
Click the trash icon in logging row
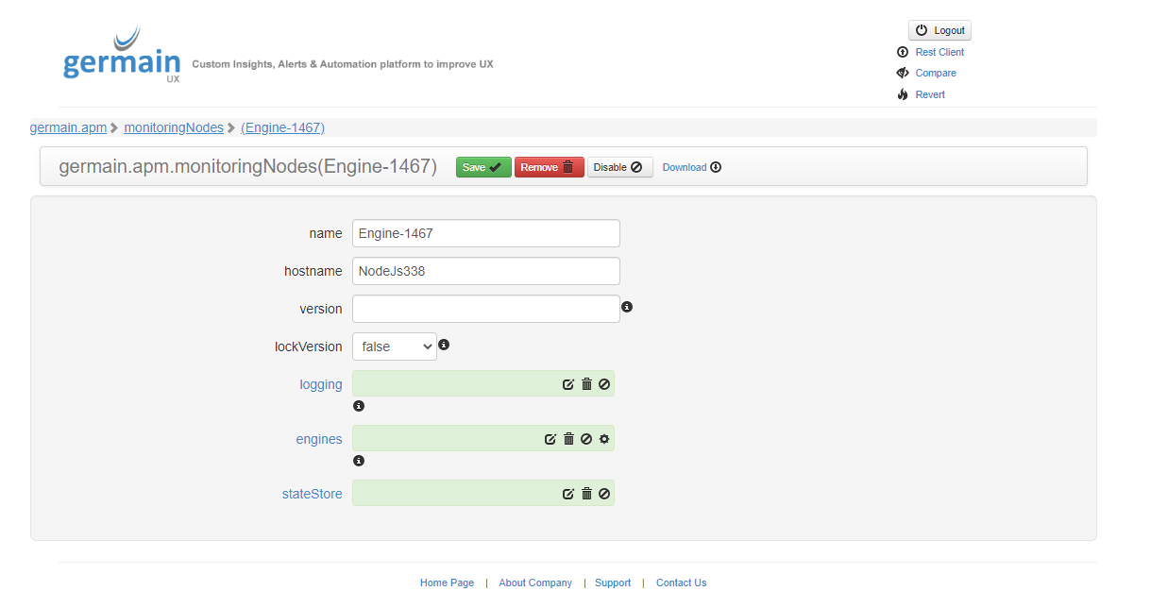point(586,384)
